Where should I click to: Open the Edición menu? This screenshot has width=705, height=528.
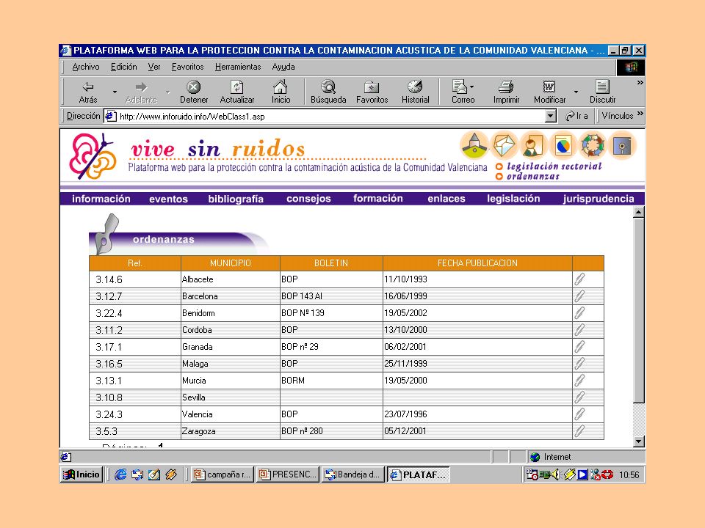click(123, 67)
